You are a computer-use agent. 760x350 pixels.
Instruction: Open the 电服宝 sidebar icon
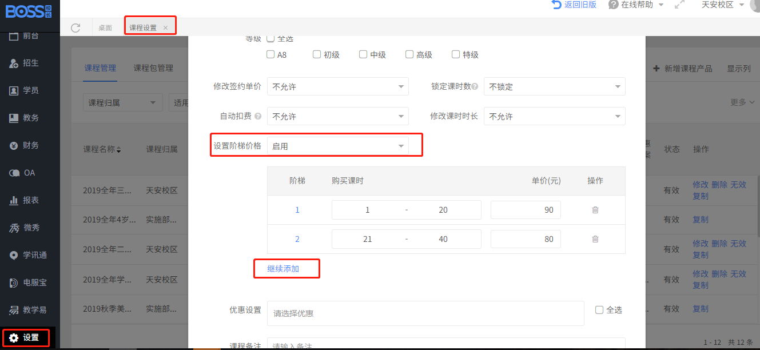pyautogui.click(x=14, y=283)
